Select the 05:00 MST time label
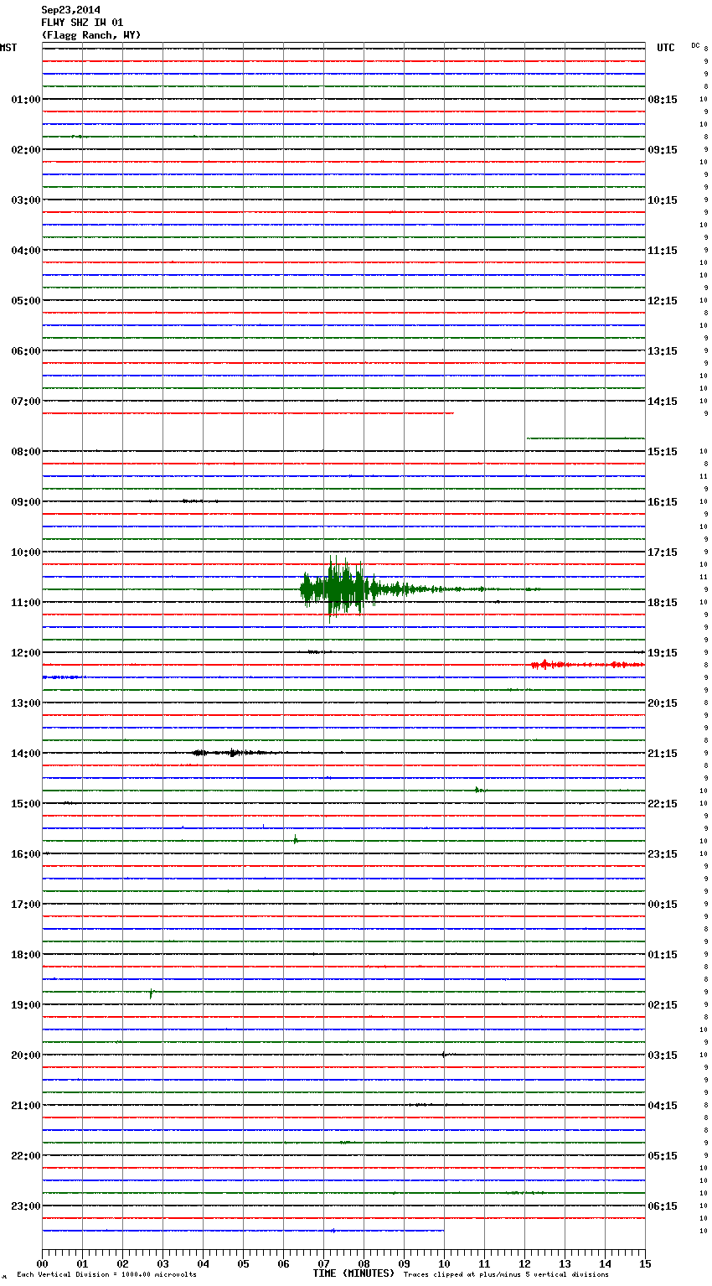 pos(25,301)
